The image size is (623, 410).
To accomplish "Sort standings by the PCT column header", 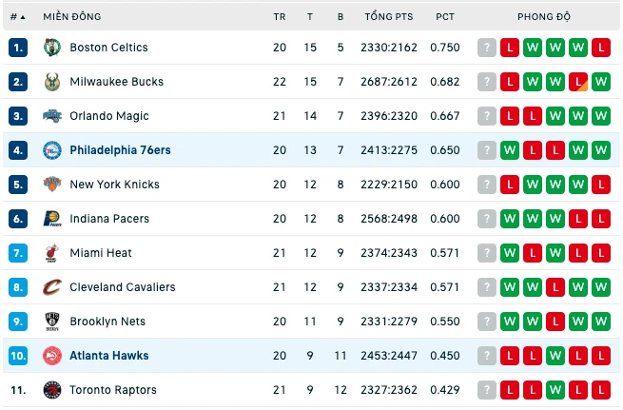I will tap(444, 17).
